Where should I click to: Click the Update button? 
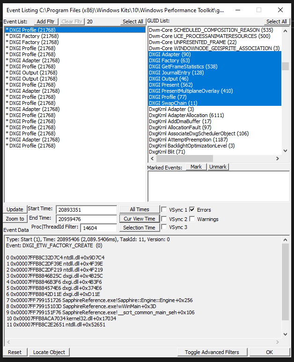15,209
